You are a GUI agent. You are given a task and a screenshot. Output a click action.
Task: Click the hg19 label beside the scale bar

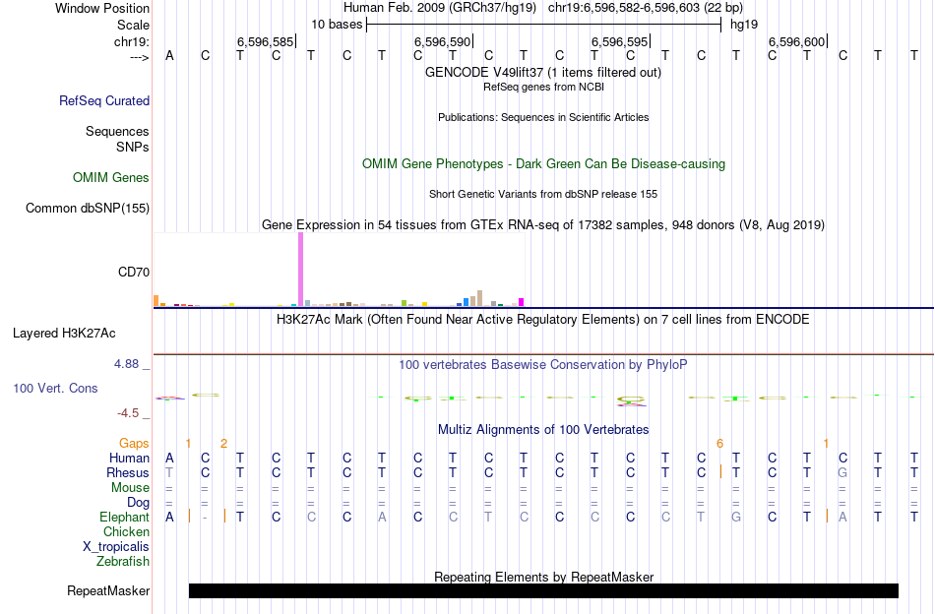(744, 25)
